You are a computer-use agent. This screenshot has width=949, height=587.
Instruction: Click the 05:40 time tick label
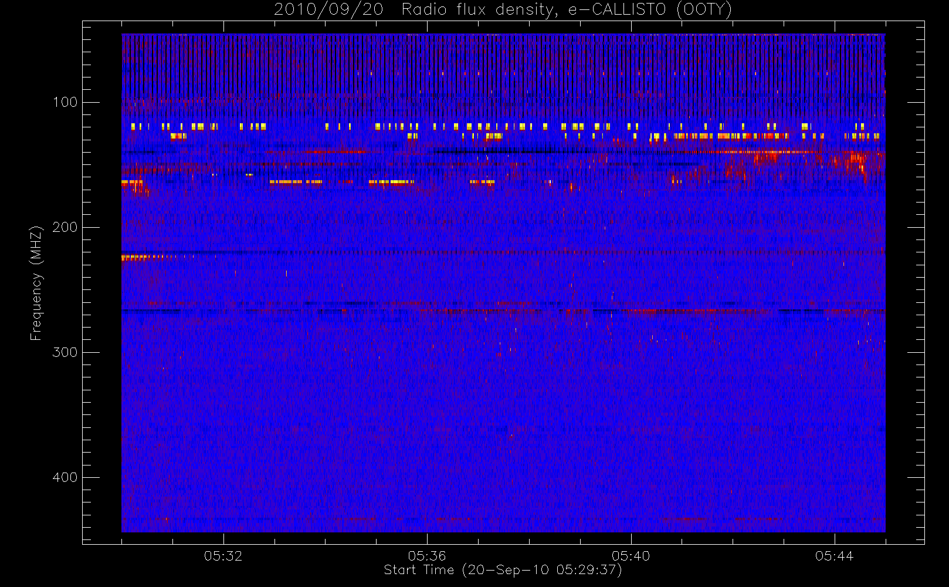[x=631, y=556]
